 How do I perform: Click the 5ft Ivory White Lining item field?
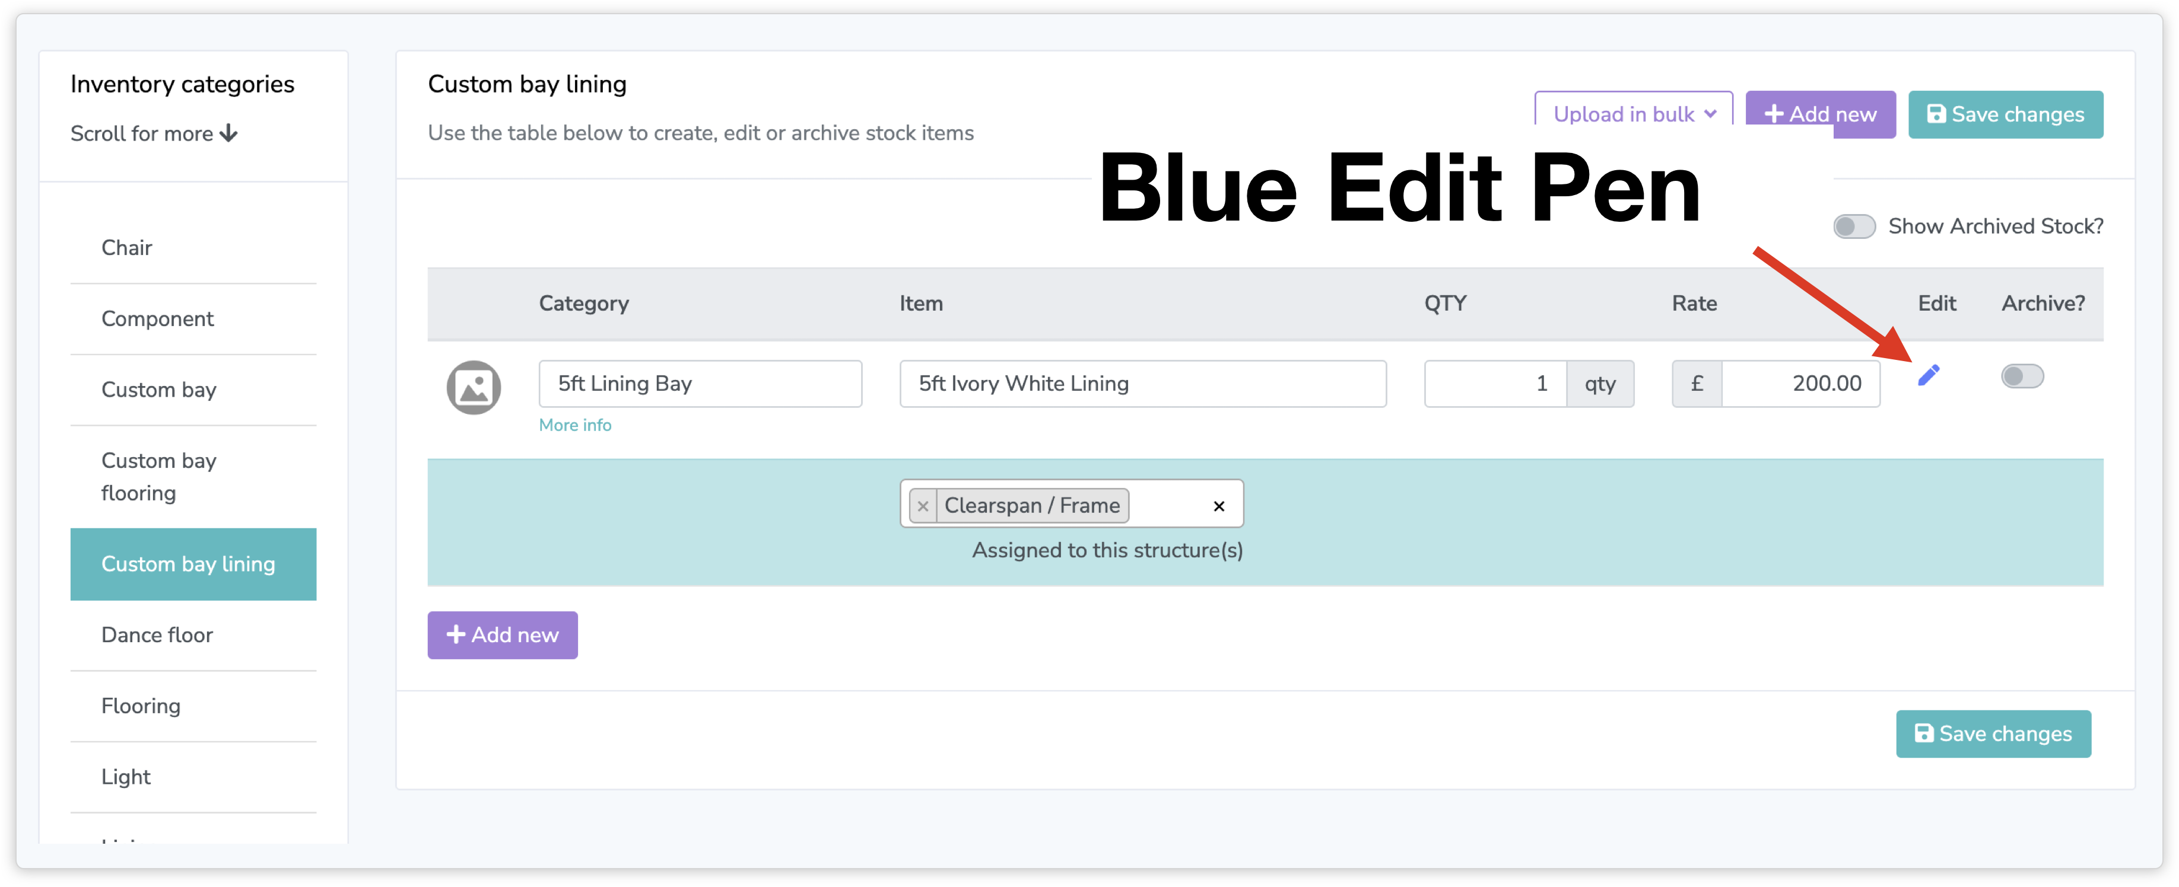click(1142, 384)
